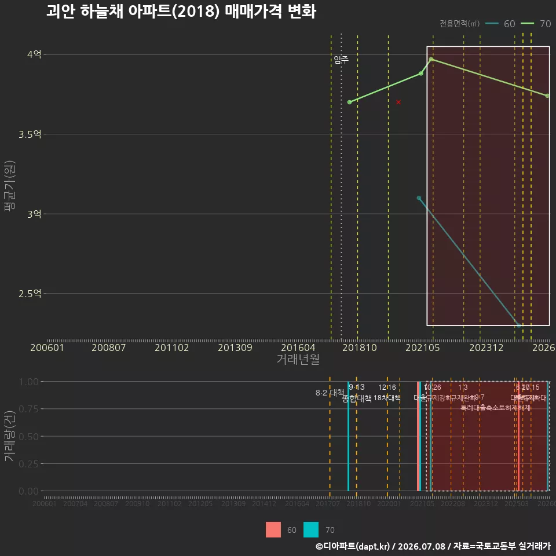Viewport: 556px width, 556px height.
Task: Click the last 60㎡ data point below 2.5억
Action: pos(519,325)
